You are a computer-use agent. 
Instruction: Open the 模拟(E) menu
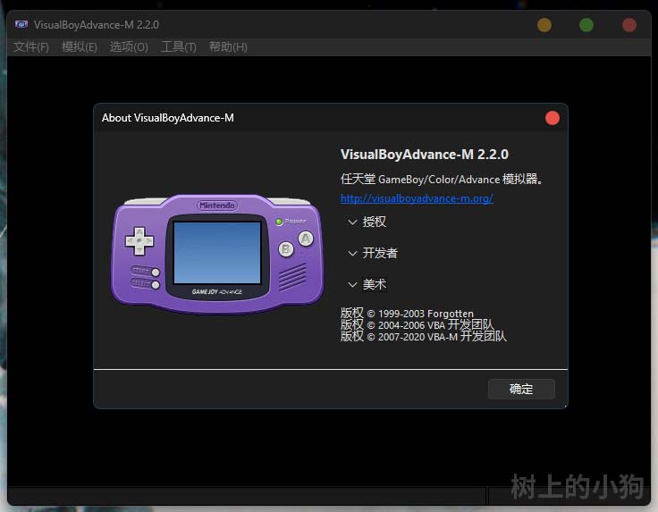coord(79,46)
